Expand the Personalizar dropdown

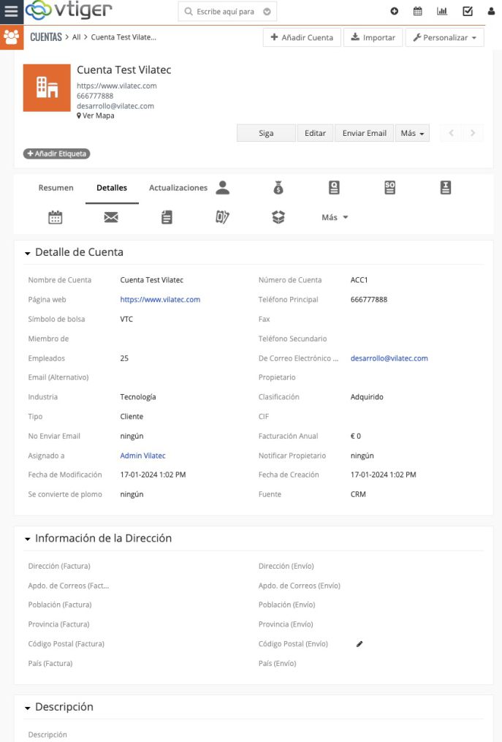pyautogui.click(x=444, y=37)
